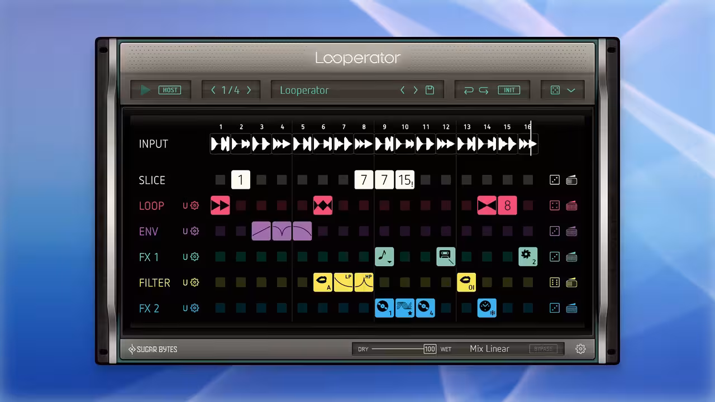
Task: Toggle HOST sync mode
Action: click(x=170, y=90)
